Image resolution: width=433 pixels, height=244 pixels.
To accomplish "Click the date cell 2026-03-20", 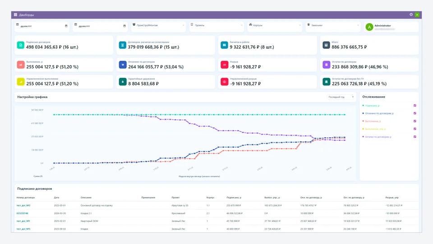I will click(x=60, y=213).
